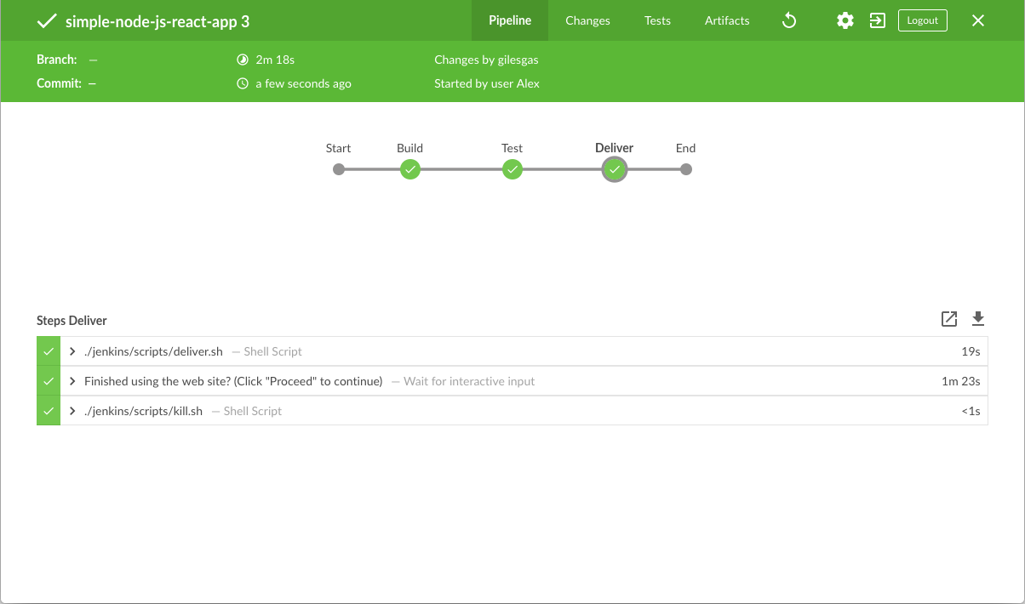Click the Start node of pipeline graph

tap(339, 169)
